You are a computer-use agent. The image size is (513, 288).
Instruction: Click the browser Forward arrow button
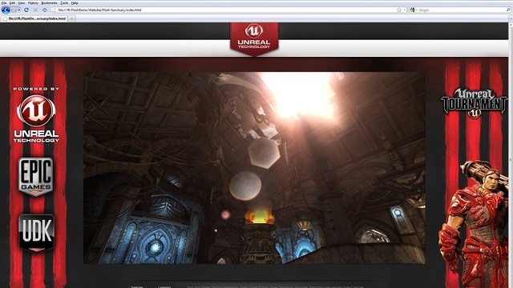coord(14,10)
